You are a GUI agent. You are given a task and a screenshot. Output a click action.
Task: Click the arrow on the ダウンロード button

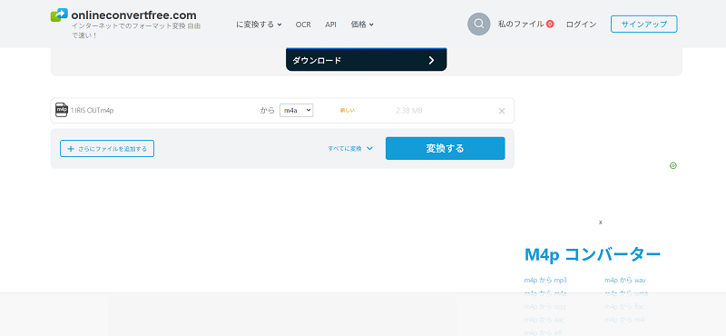coord(431,60)
